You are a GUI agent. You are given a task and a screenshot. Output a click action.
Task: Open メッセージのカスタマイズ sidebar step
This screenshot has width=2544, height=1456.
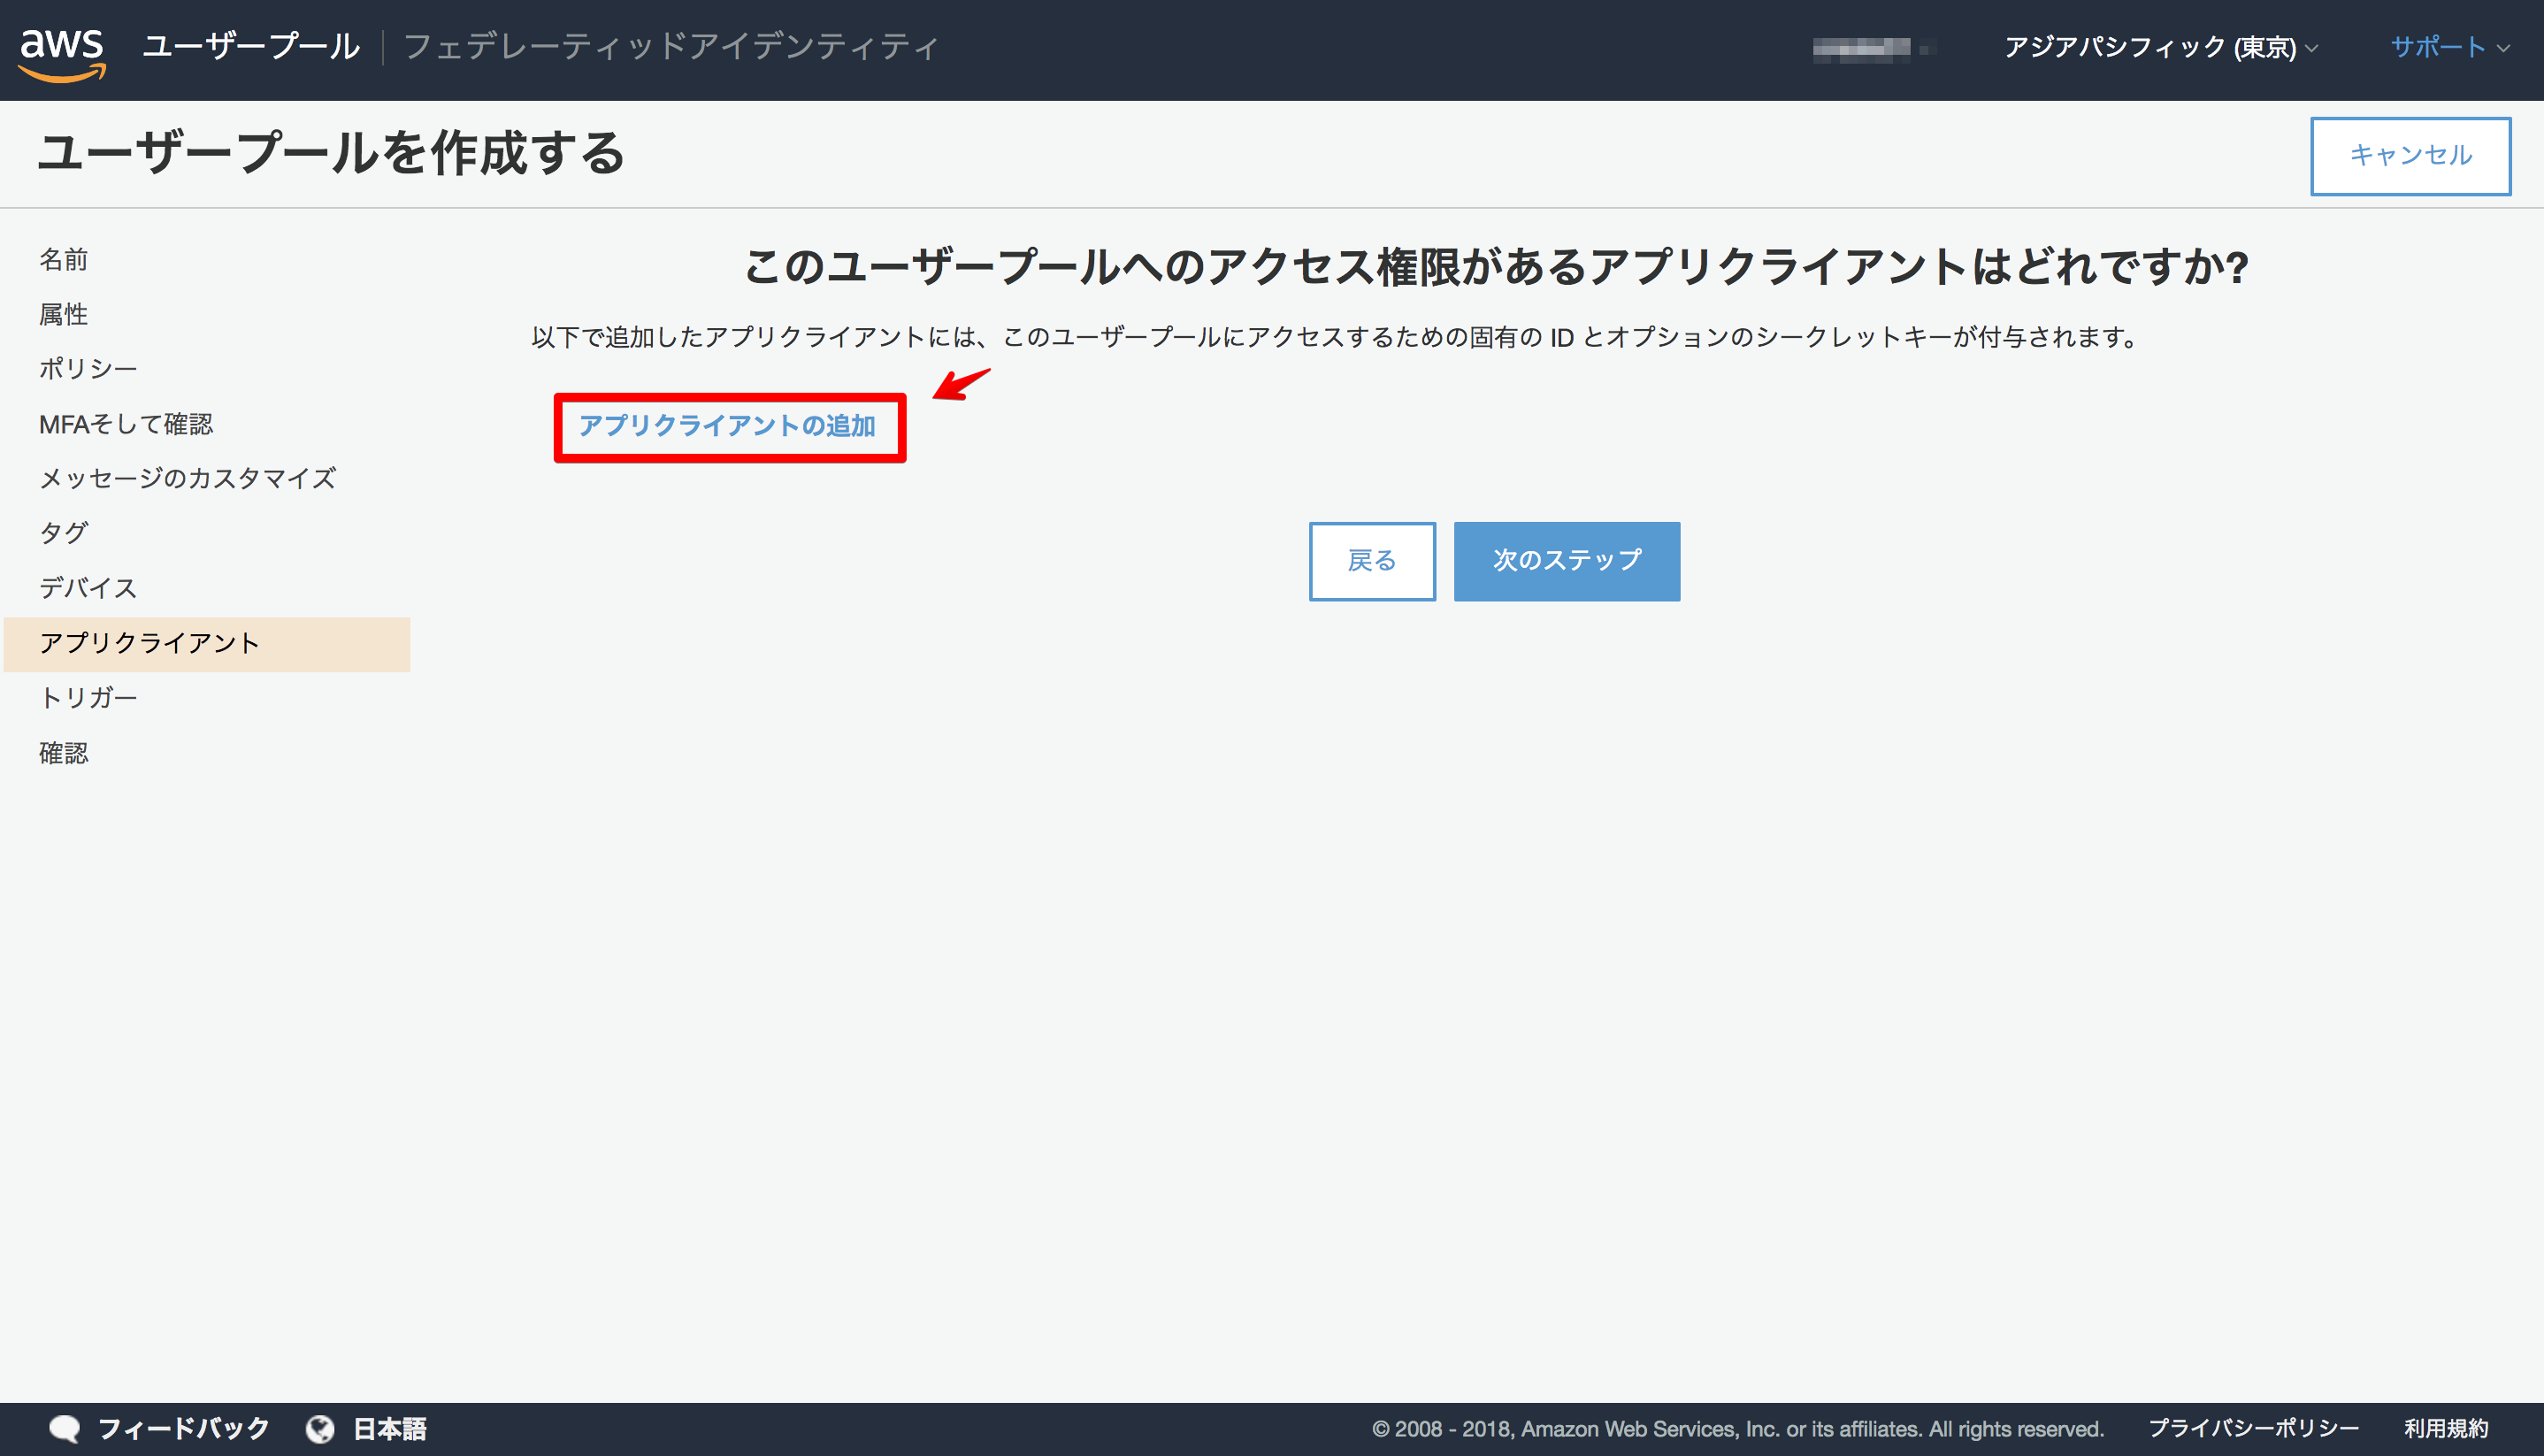click(187, 478)
